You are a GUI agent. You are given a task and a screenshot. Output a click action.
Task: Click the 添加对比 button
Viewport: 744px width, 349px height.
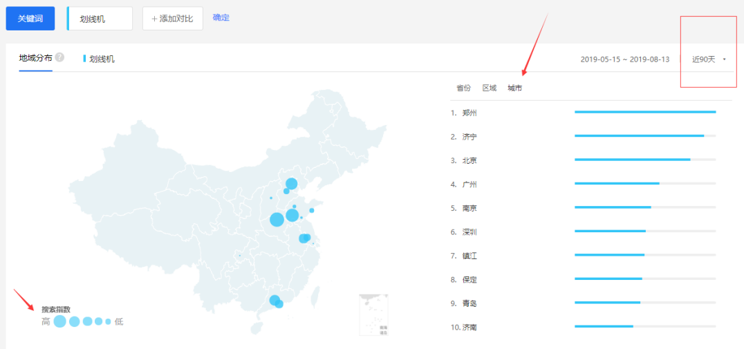[172, 19]
